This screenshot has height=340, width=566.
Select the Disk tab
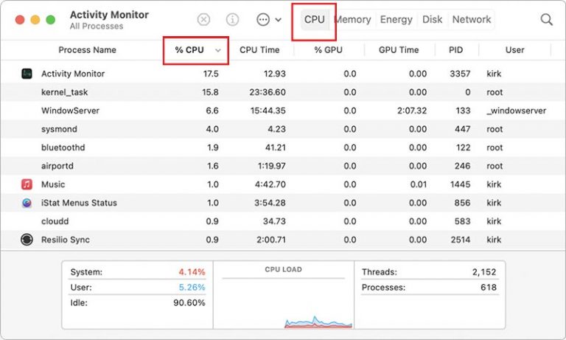[433, 20]
